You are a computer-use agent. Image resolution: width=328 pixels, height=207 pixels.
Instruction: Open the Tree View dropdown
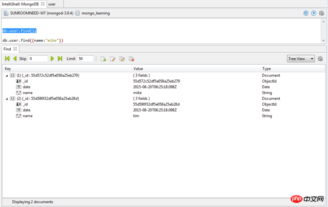(x=301, y=59)
